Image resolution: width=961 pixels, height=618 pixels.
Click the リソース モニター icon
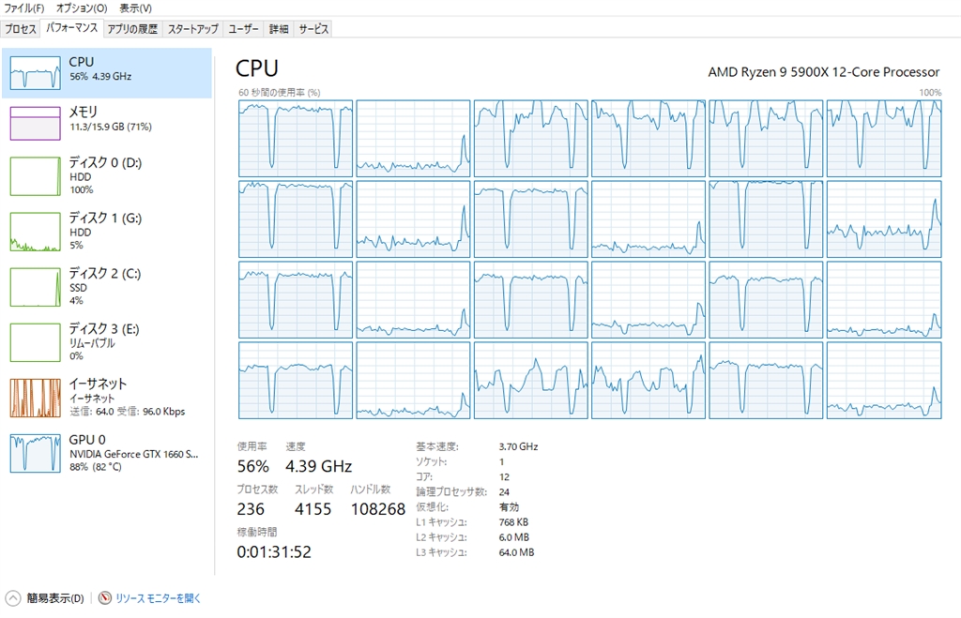tap(104, 598)
